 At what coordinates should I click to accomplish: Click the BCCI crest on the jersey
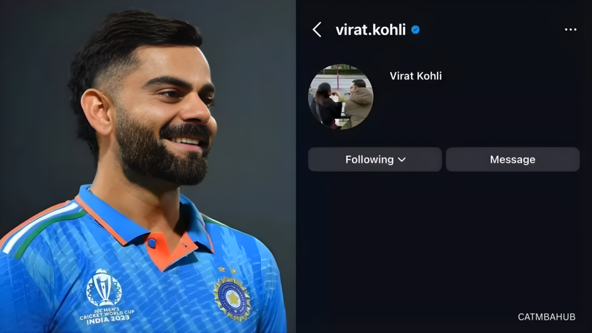(x=232, y=299)
